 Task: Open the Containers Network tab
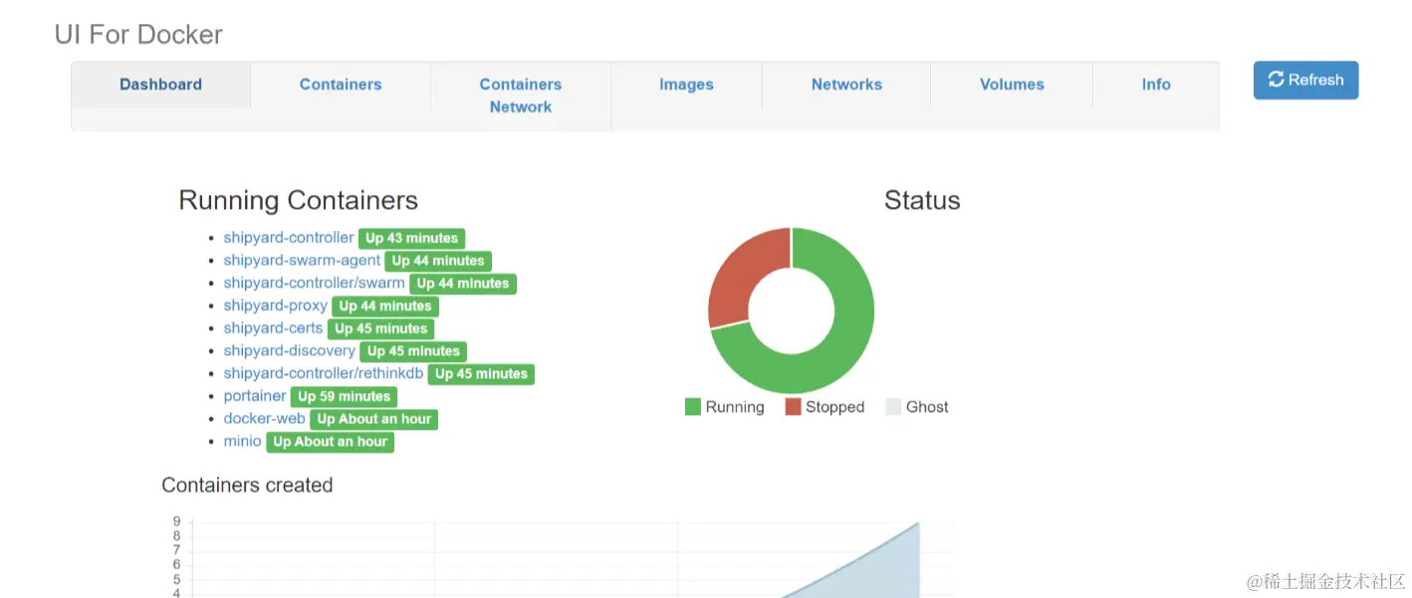coord(521,96)
